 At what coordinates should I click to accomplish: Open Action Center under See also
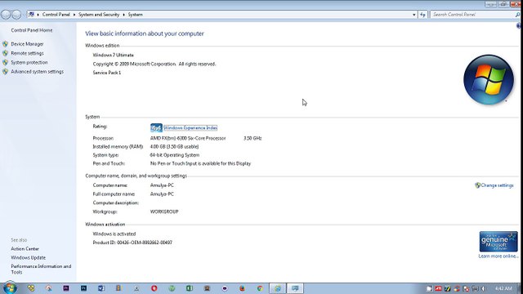click(x=25, y=249)
